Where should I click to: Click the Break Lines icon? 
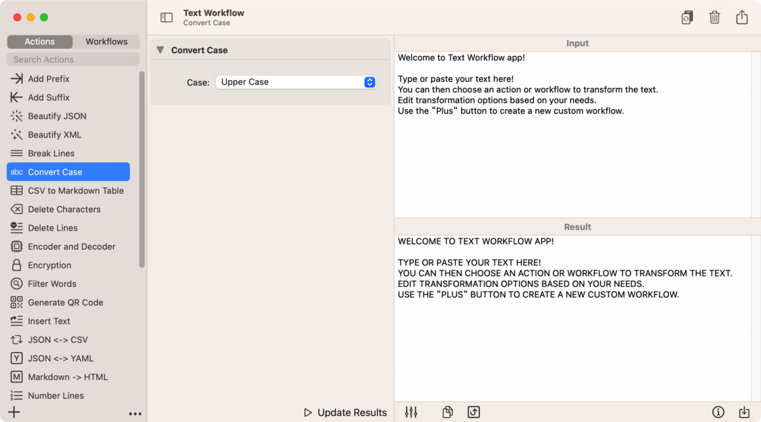point(16,153)
